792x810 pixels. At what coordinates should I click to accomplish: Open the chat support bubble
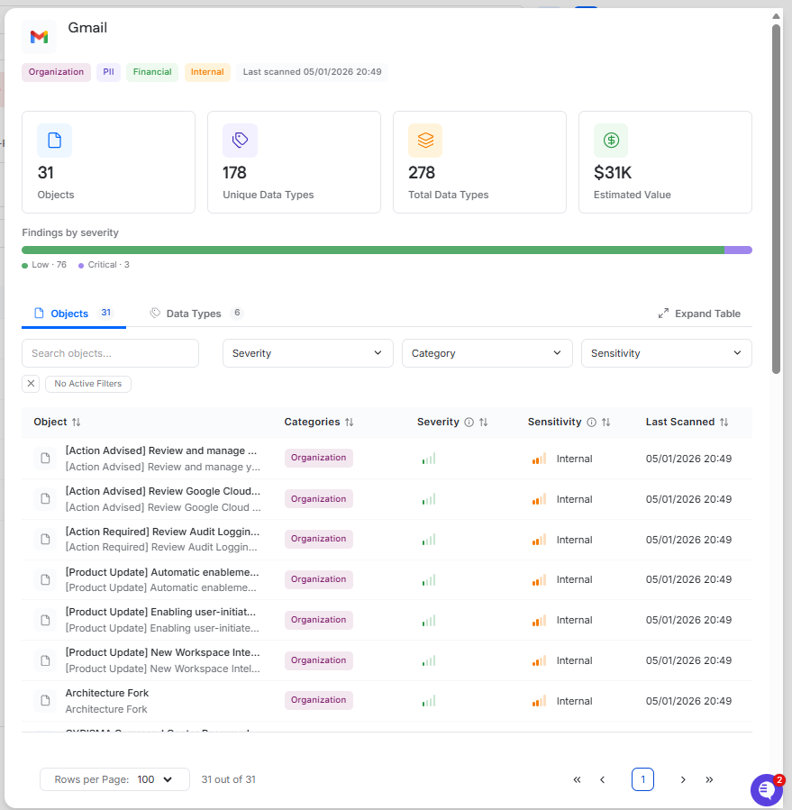(x=767, y=789)
